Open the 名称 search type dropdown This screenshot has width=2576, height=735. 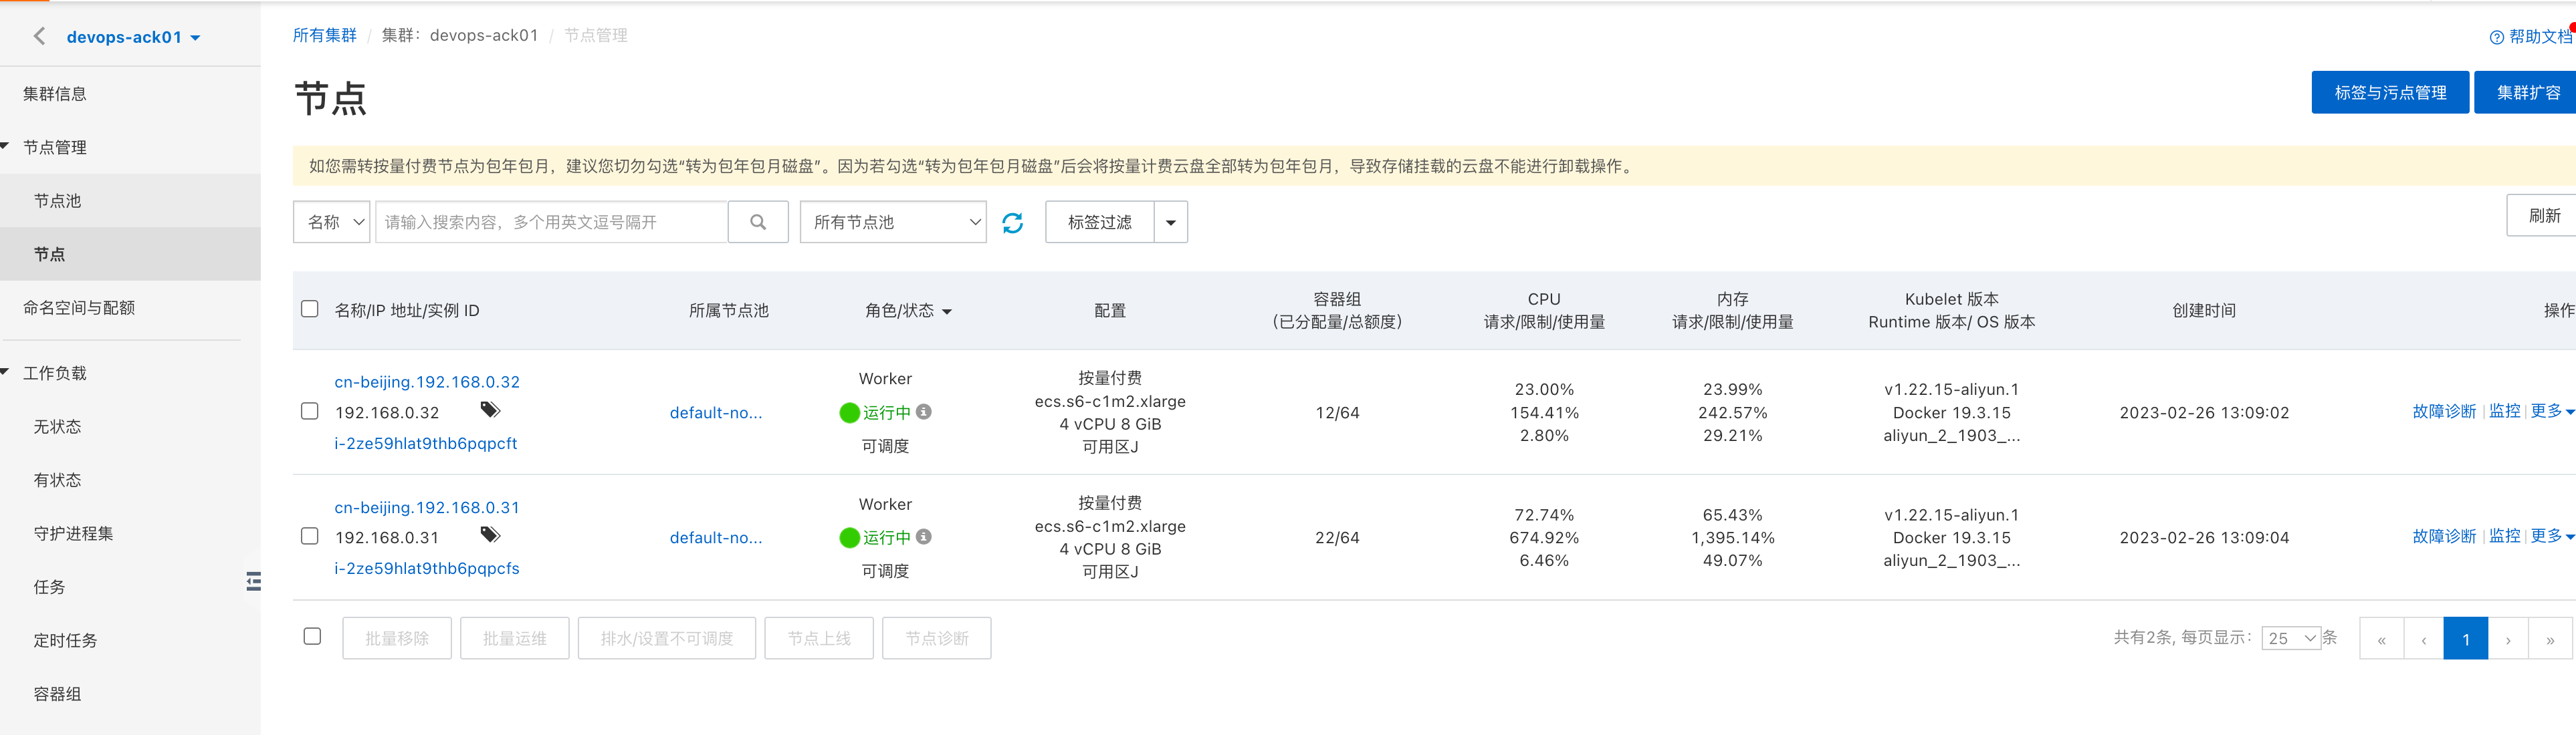332,222
